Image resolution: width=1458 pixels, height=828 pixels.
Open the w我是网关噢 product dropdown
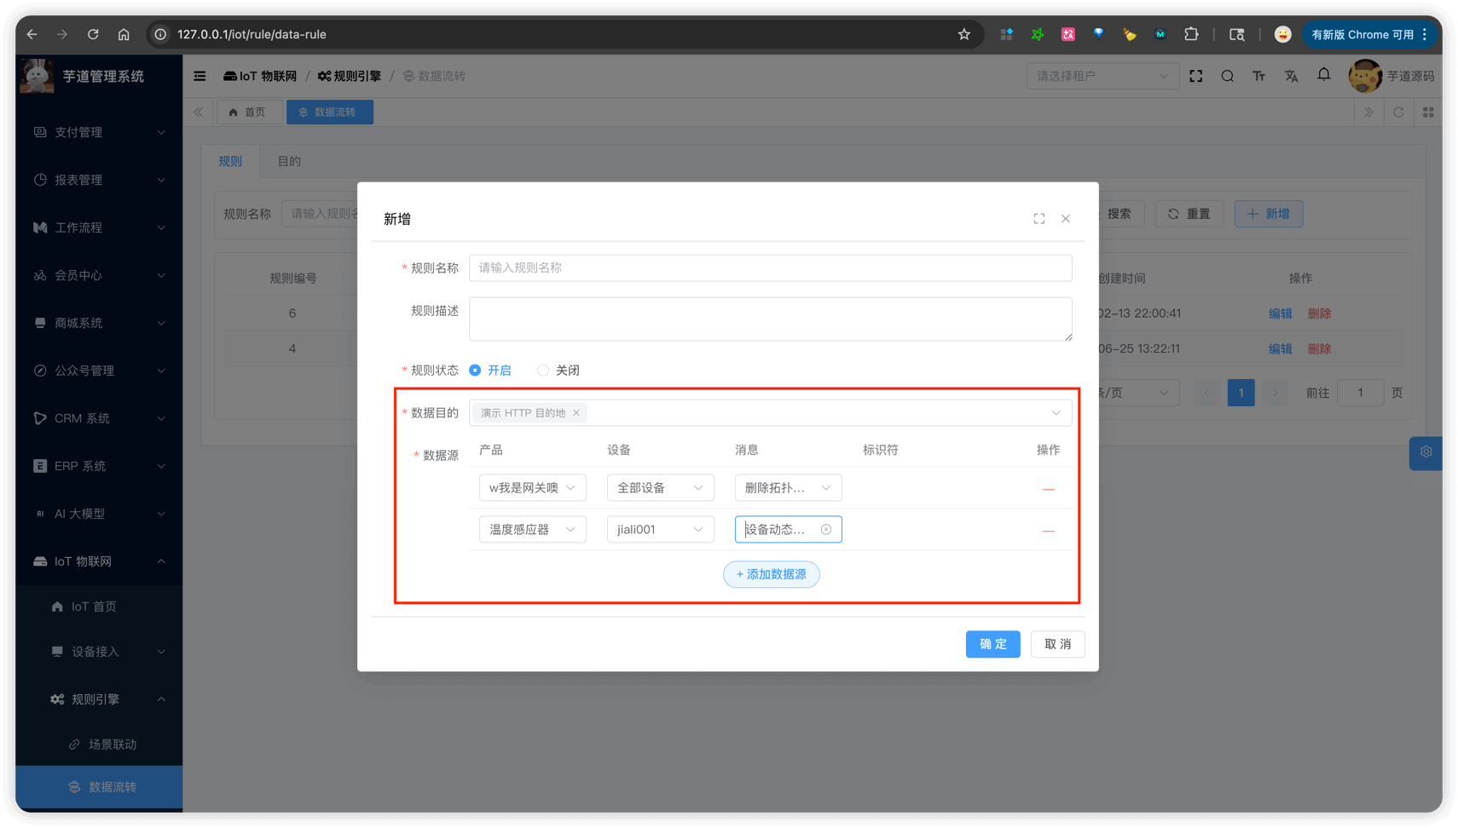532,488
